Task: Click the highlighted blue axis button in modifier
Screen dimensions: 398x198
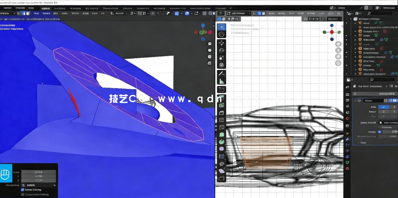Action: pyautogui.click(x=384, y=107)
